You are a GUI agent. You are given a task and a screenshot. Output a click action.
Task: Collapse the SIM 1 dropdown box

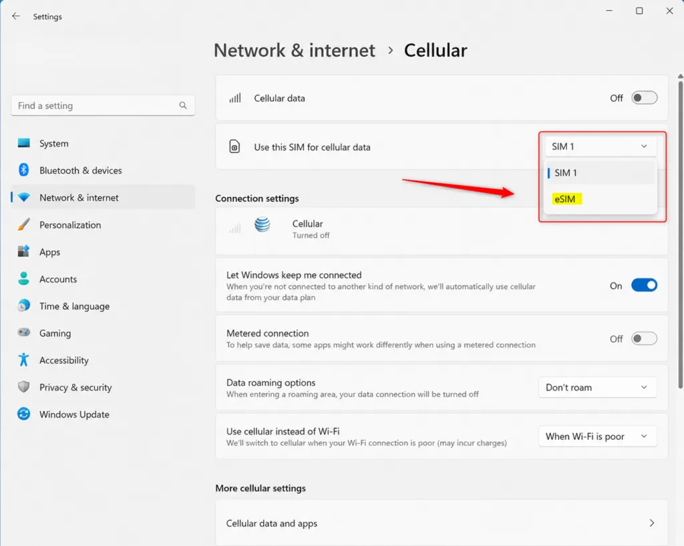(601, 146)
